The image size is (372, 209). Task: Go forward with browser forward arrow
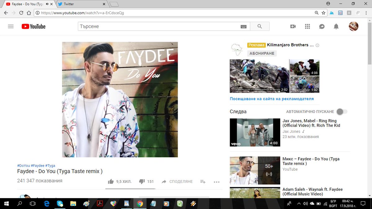click(13, 13)
